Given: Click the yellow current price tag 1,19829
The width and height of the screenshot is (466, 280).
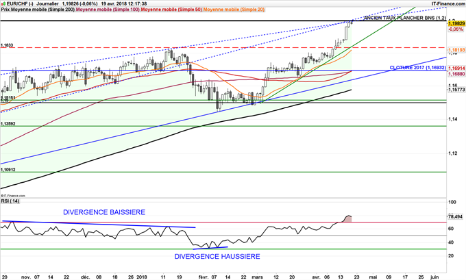Looking at the screenshot, I should pos(456,23).
